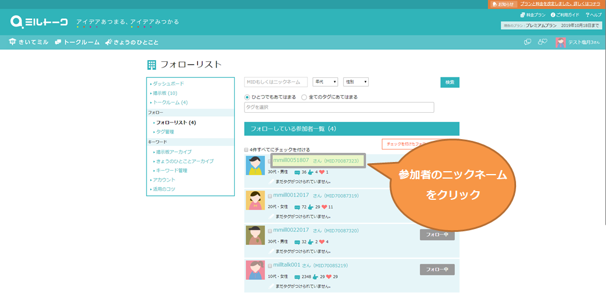
Task: Click テスト塩月3 profile avatar in header
Action: (x=560, y=42)
